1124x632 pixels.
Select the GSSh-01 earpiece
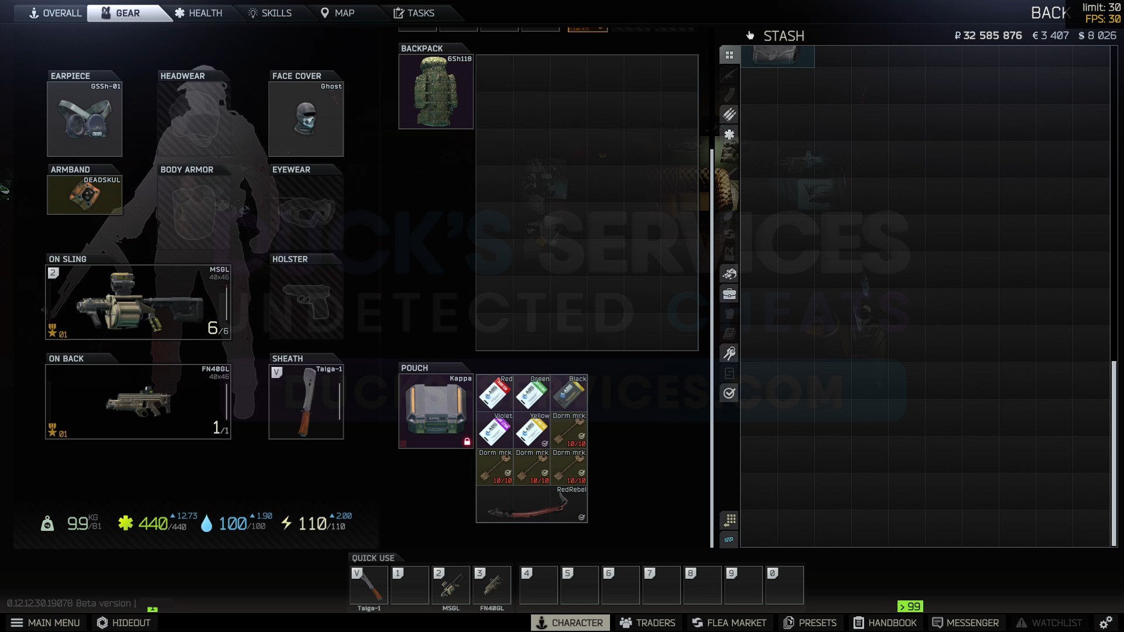point(85,119)
